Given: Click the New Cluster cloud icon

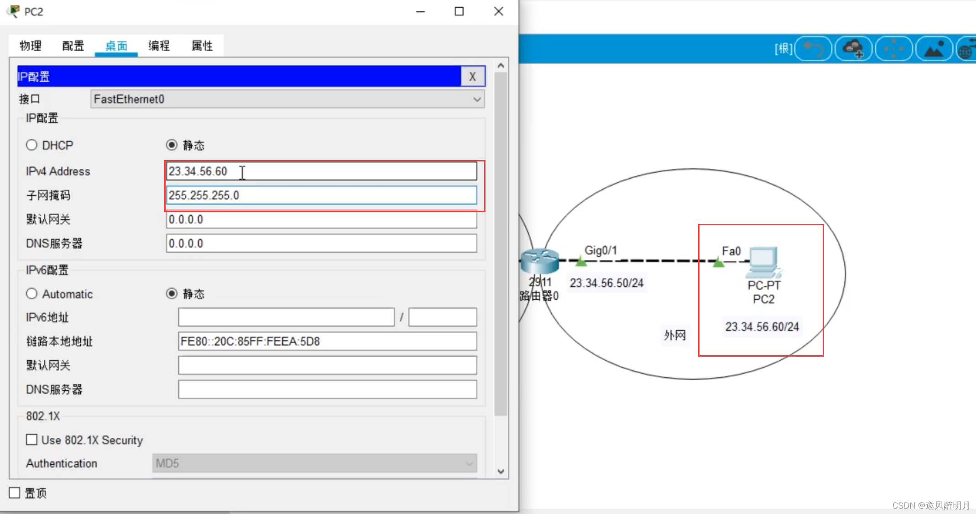Looking at the screenshot, I should coord(853,48).
